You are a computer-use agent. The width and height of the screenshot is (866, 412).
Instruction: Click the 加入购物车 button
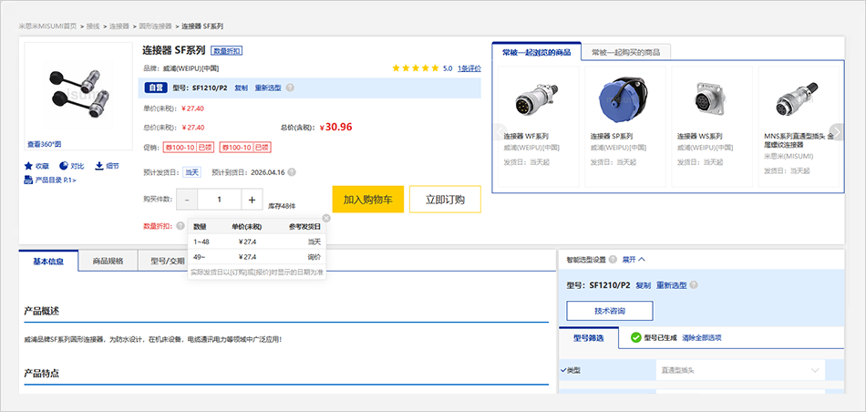point(362,200)
